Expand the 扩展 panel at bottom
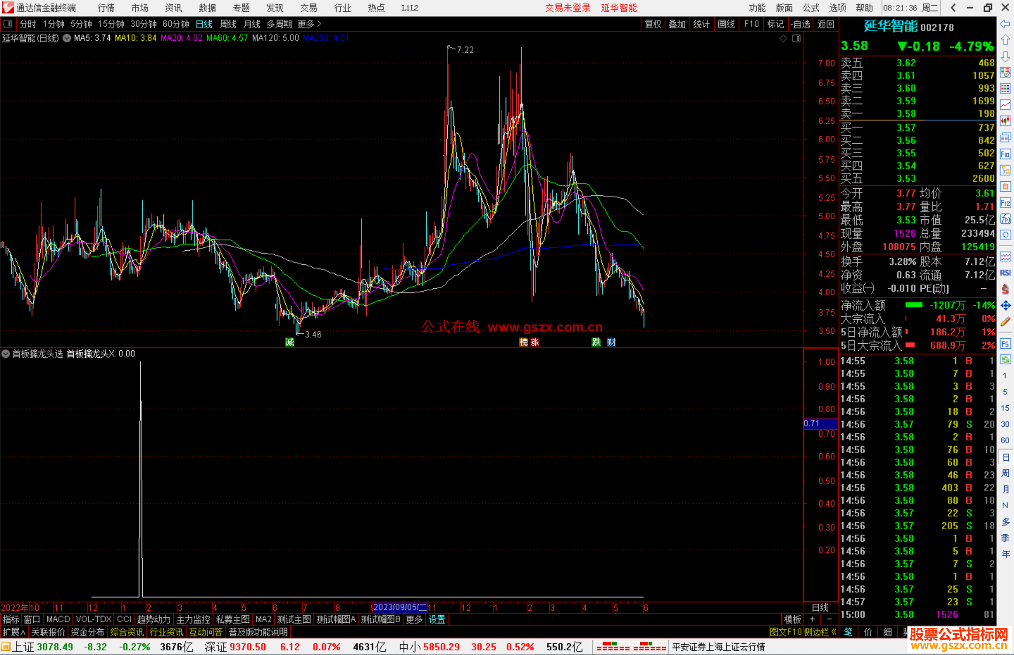The height and width of the screenshot is (655, 1014). [14, 632]
